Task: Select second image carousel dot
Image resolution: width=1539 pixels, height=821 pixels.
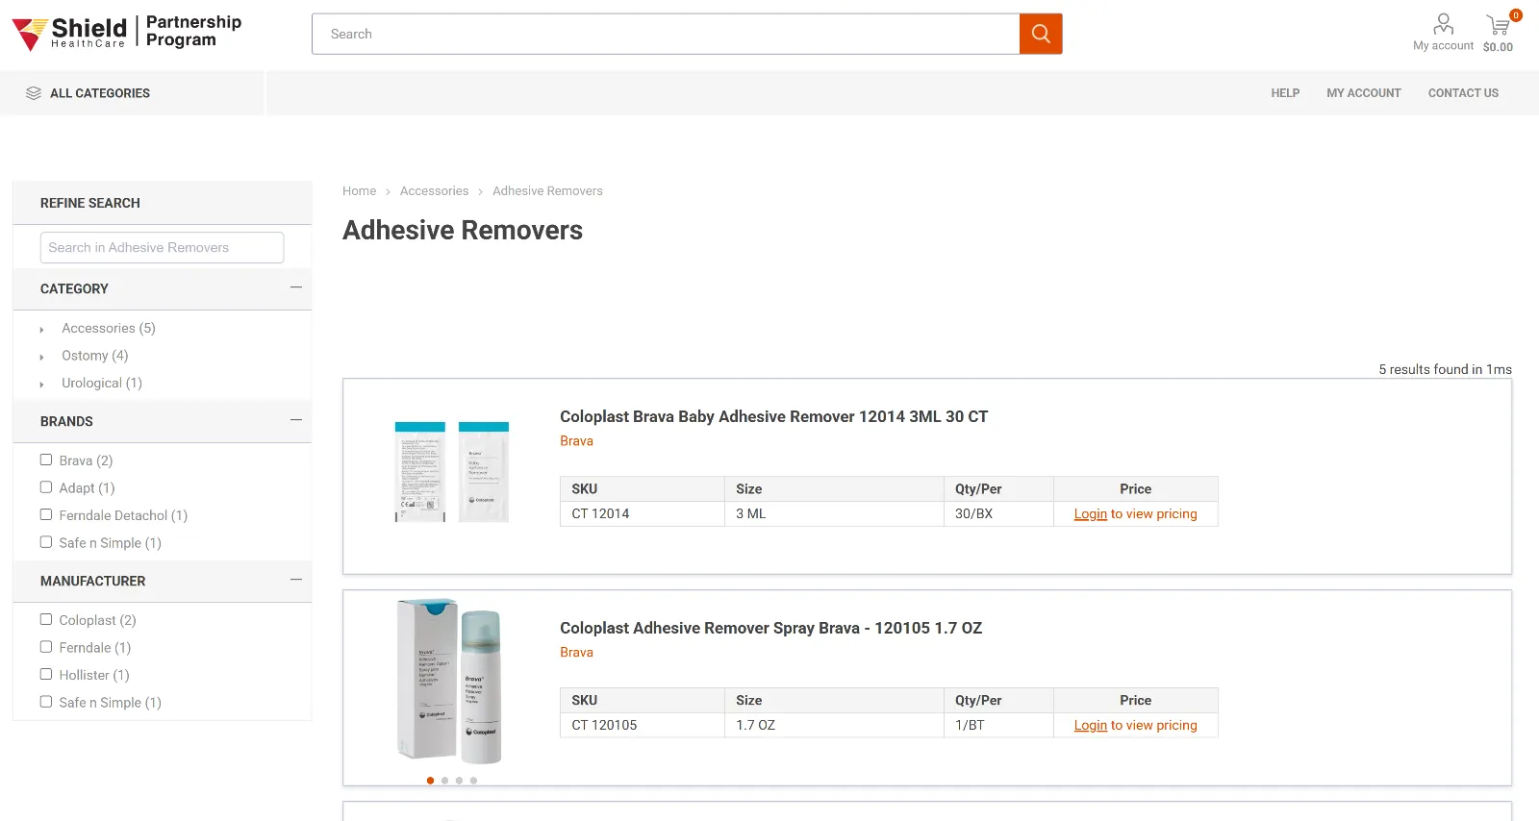Action: (x=444, y=781)
